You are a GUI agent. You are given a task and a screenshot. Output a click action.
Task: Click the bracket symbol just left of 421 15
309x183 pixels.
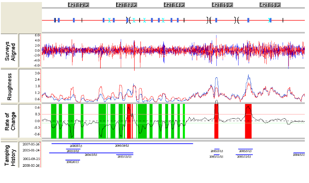click(x=209, y=20)
